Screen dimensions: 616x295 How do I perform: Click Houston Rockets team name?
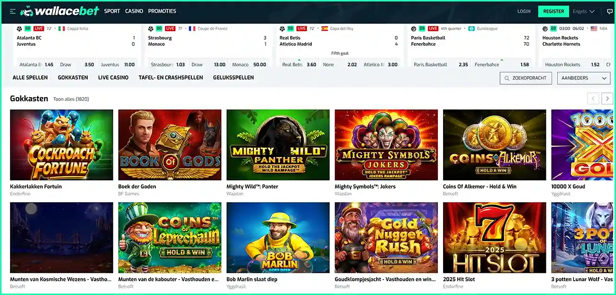561,38
